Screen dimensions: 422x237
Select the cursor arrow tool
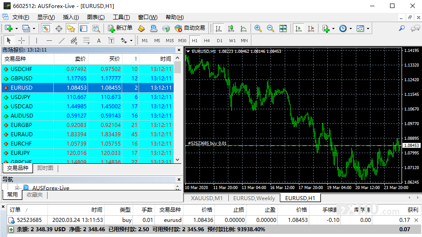(8, 41)
